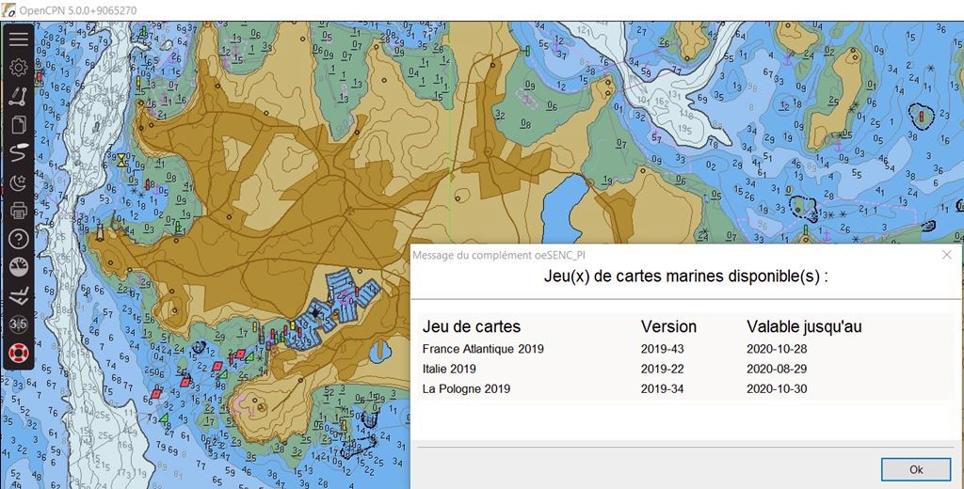Click the chart-table plugin icon above the 3.5 icon

19,296
